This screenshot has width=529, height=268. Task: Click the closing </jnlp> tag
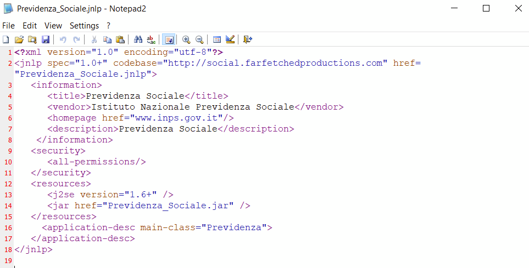coord(34,249)
